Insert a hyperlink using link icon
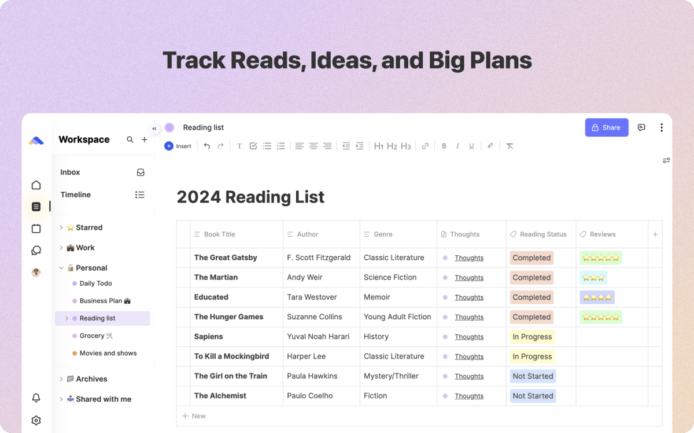Image resolution: width=694 pixels, height=433 pixels. click(425, 146)
